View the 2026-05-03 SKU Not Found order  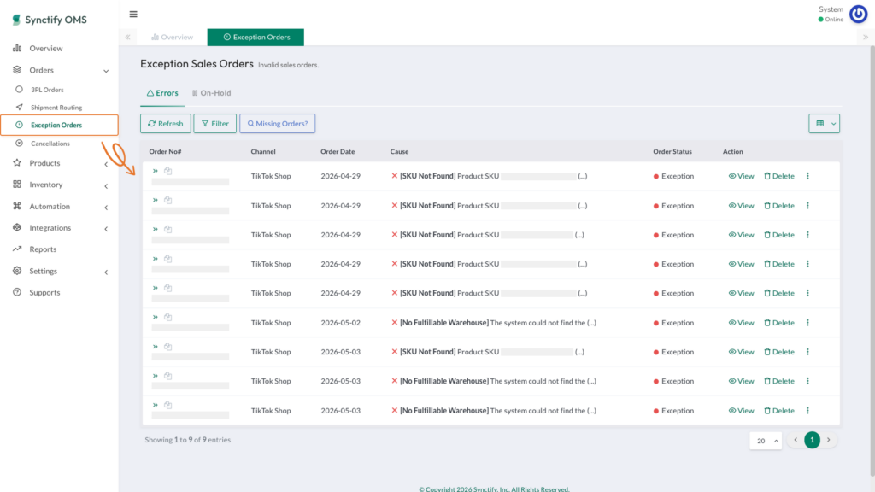[741, 352]
